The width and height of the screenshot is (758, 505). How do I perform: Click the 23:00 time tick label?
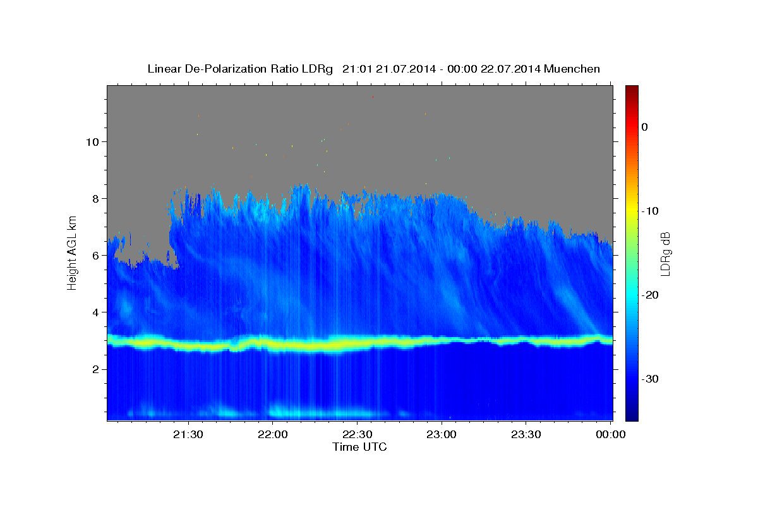[442, 434]
